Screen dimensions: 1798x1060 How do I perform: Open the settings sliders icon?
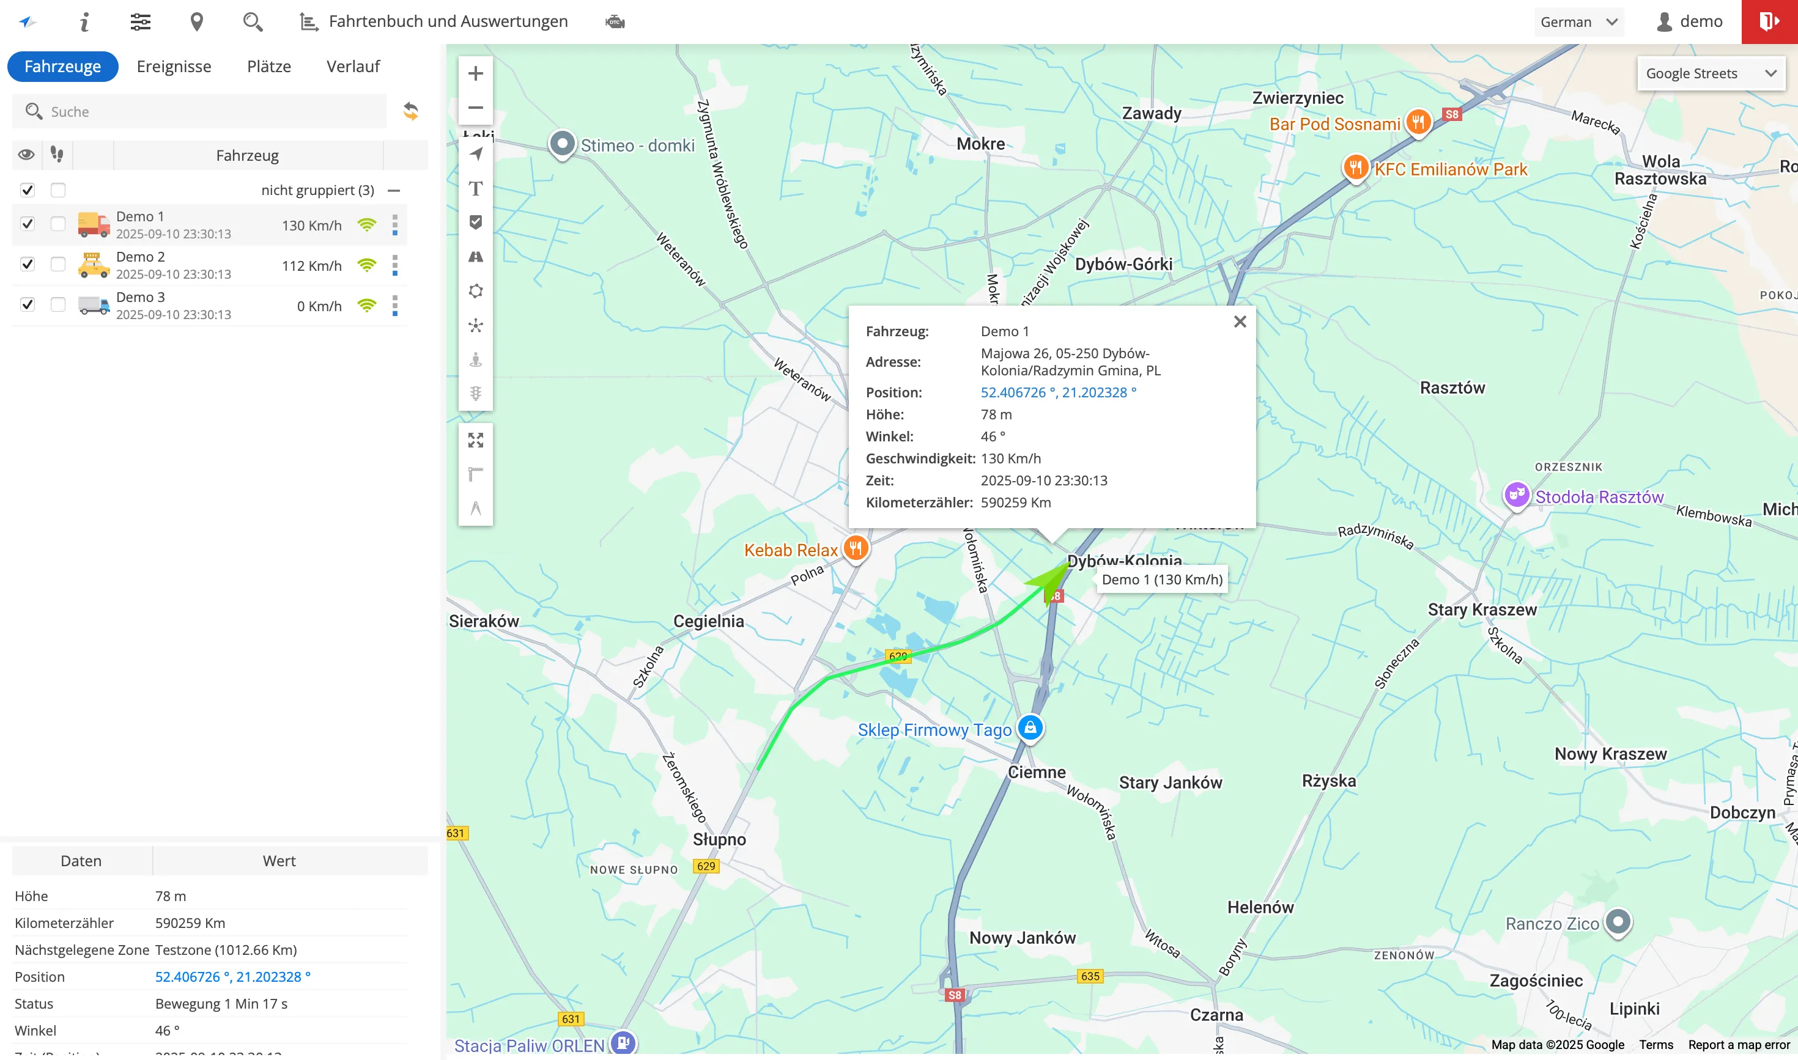click(140, 22)
